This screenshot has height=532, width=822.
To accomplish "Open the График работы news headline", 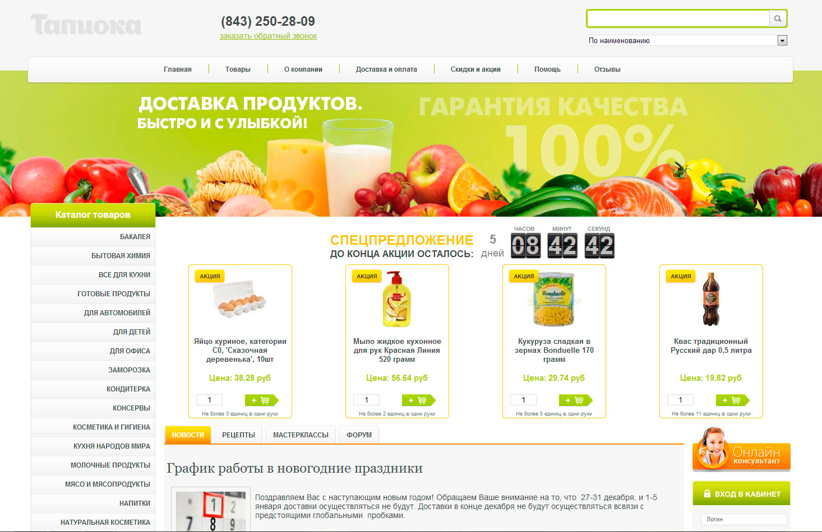I will 295,468.
